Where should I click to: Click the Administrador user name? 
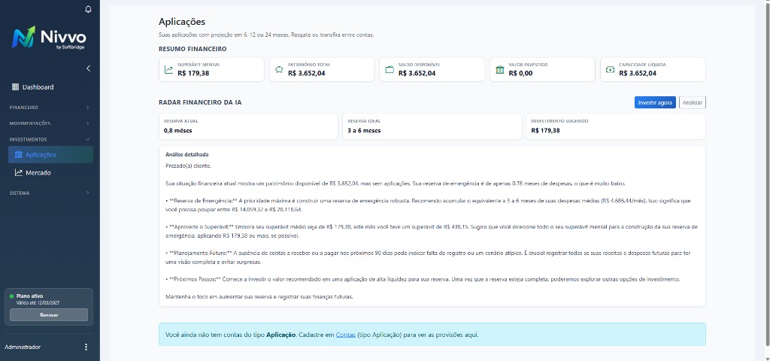click(x=23, y=347)
